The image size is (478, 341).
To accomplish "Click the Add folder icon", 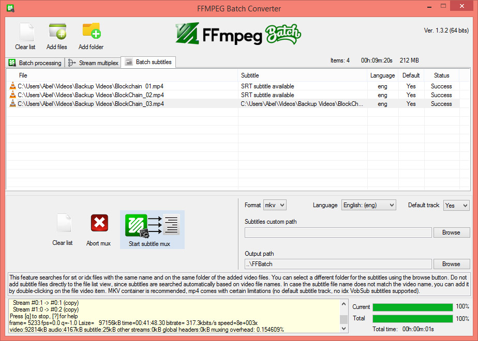I will click(x=92, y=31).
